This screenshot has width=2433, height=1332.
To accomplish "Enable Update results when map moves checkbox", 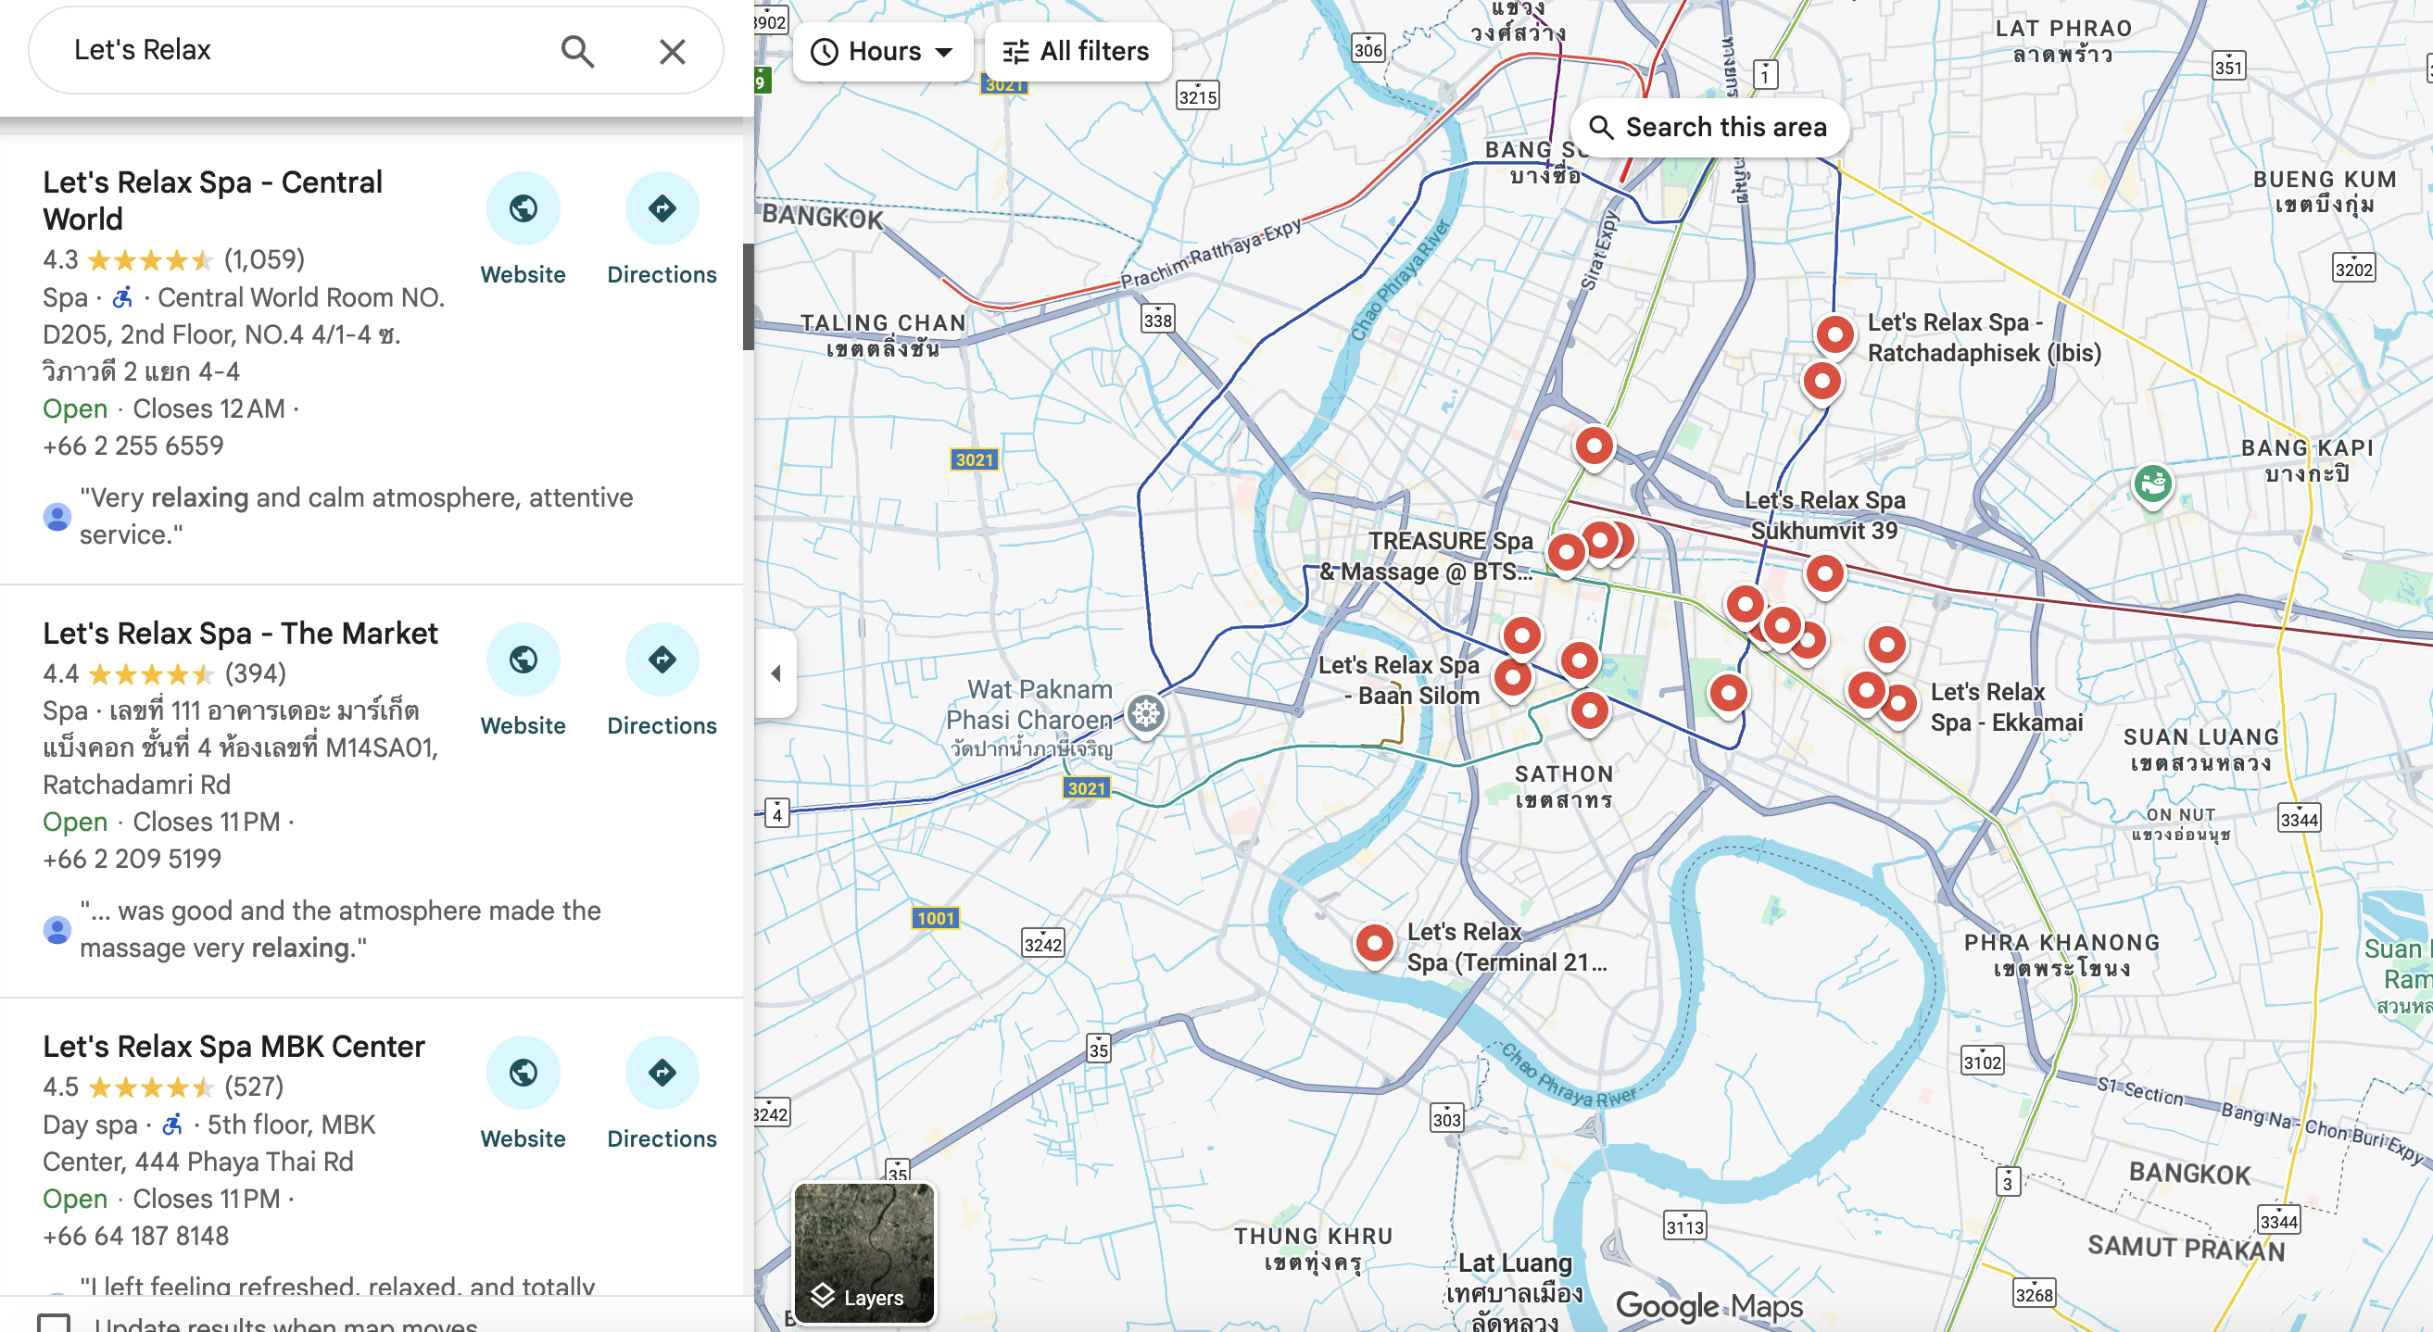I will [54, 1323].
